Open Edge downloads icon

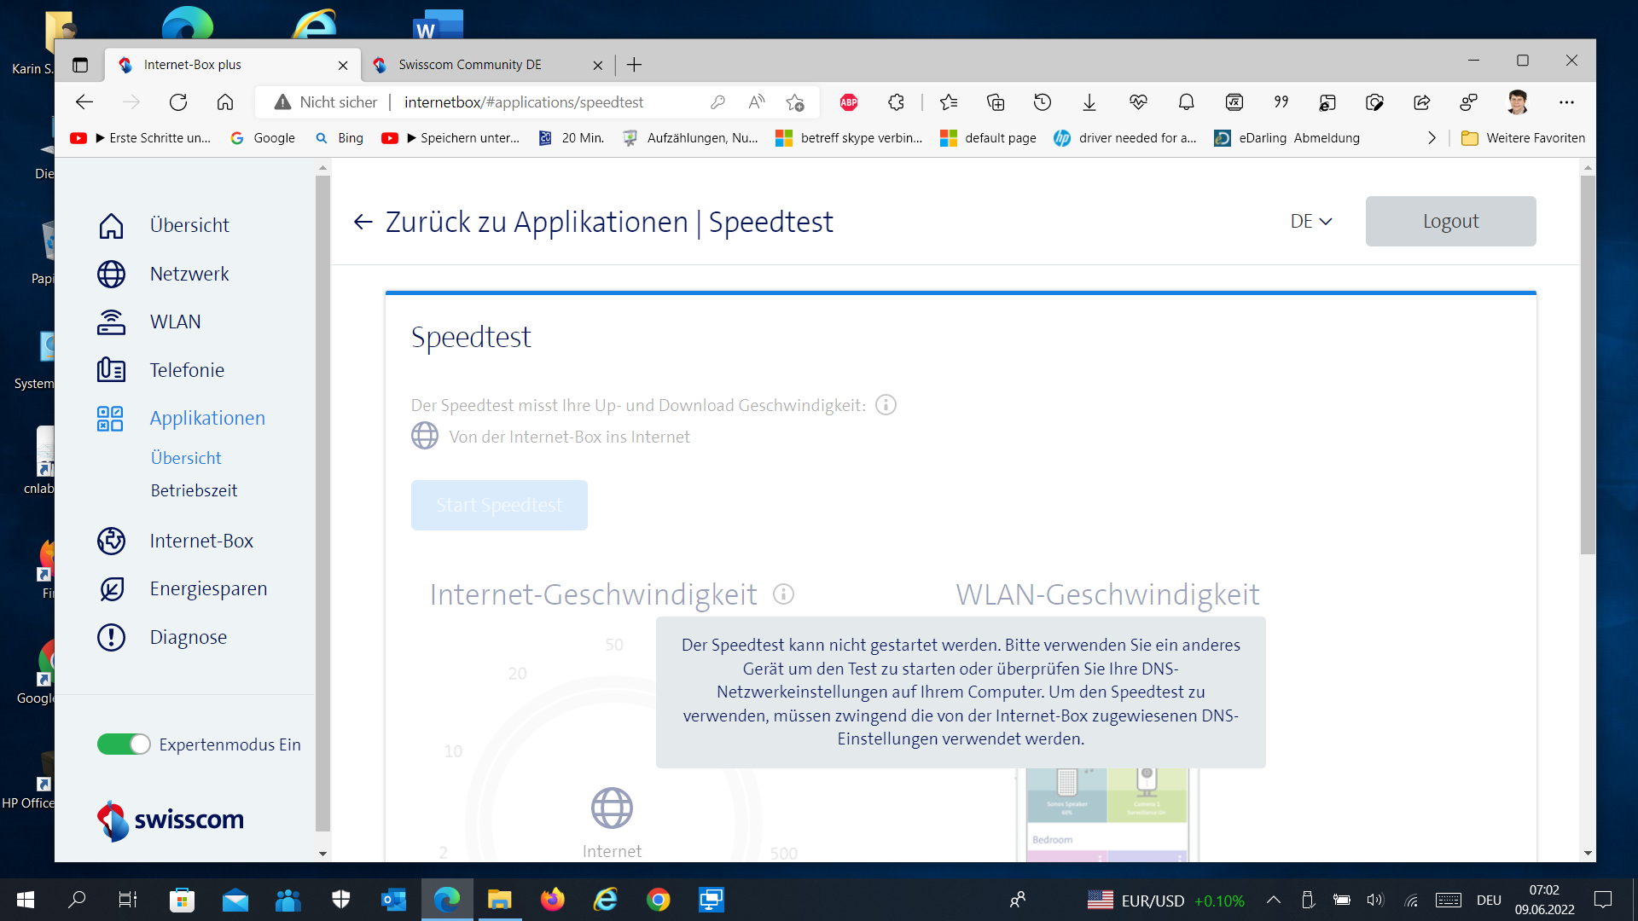(1089, 101)
